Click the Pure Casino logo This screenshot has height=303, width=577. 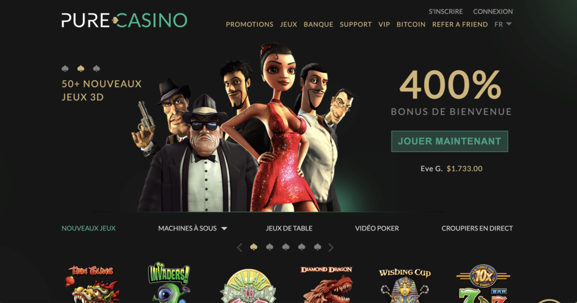[125, 20]
